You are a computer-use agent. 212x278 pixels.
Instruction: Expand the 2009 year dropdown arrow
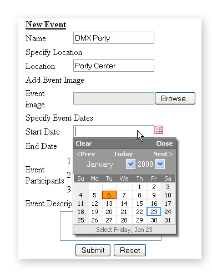pyautogui.click(x=160, y=164)
